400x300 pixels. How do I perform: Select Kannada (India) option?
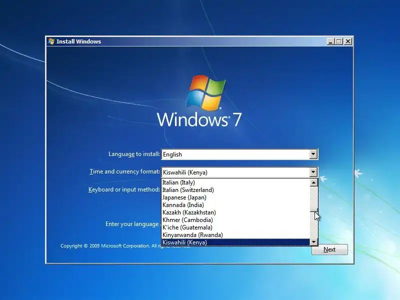tap(235, 205)
